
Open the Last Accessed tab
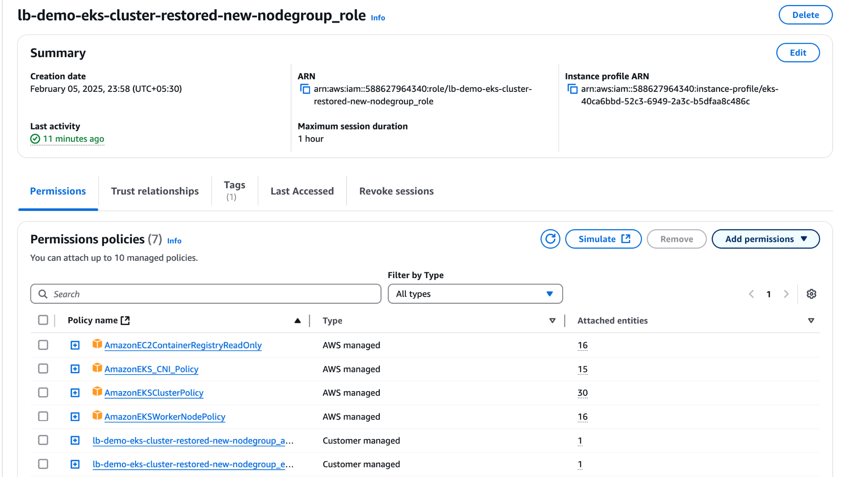(302, 191)
